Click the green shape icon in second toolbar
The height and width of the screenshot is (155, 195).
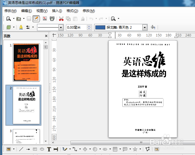9,27
